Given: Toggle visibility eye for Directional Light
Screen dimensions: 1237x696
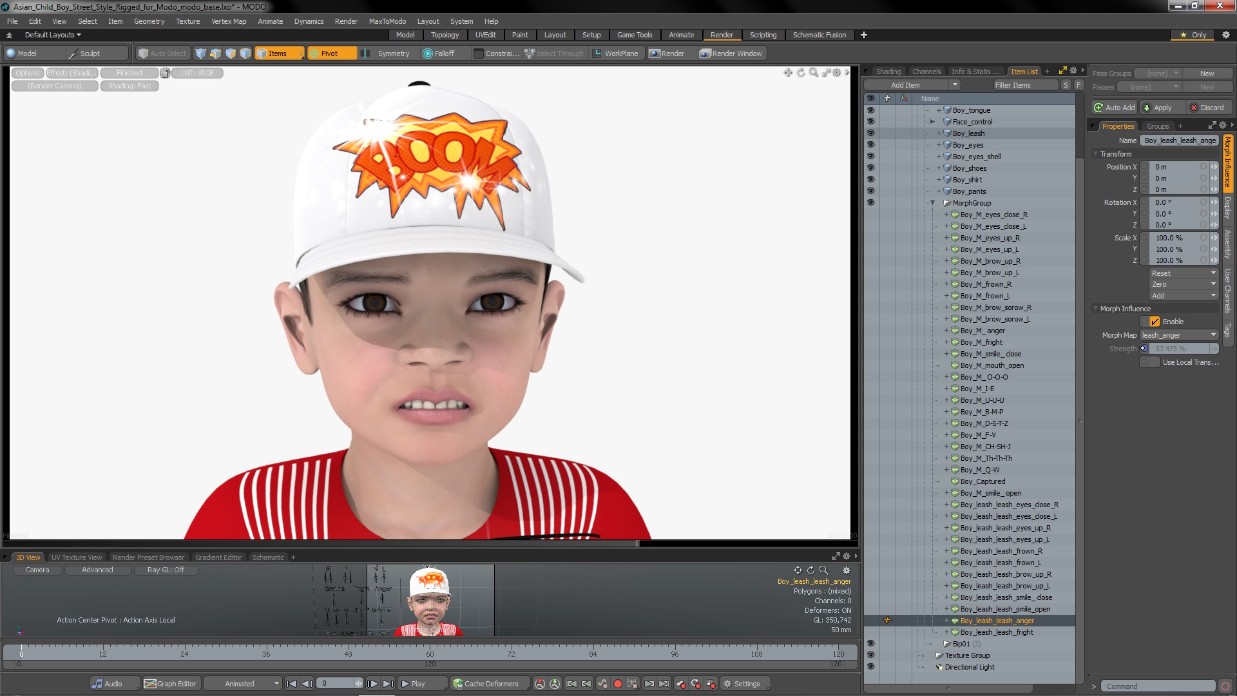Looking at the screenshot, I should pos(870,667).
